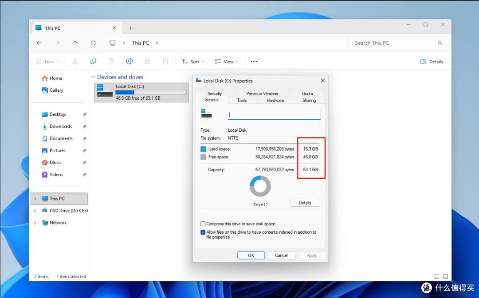Open the Sharing tab
This screenshot has width=479, height=298.
point(309,101)
